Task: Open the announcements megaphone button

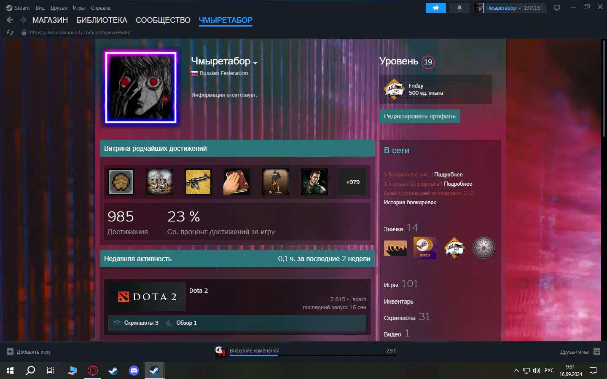Action: tap(436, 8)
